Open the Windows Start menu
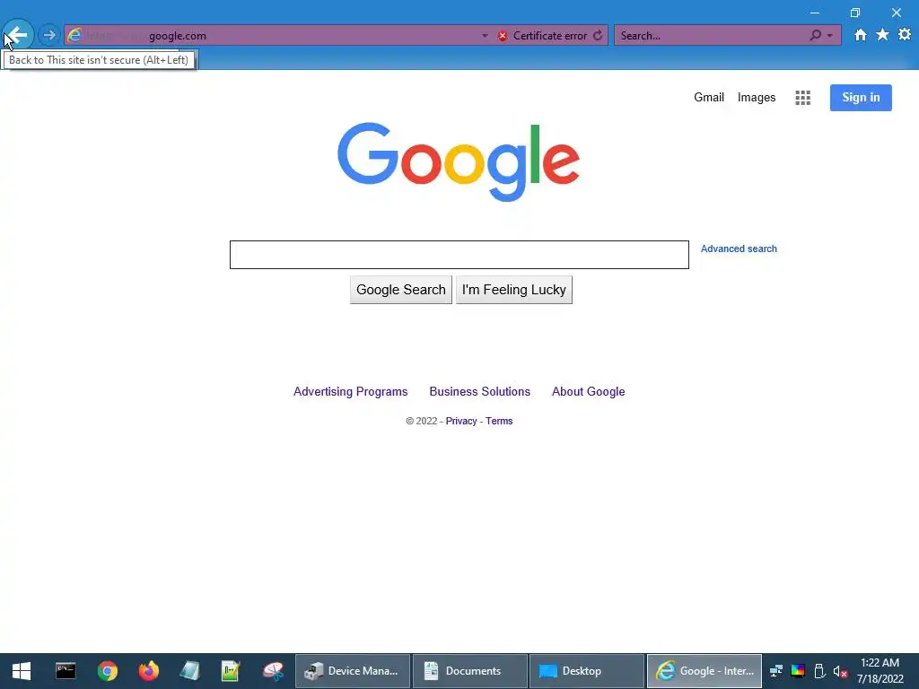 point(22,671)
